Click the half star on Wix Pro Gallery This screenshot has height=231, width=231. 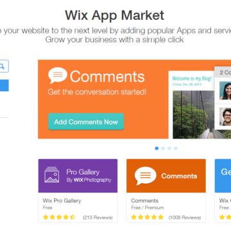pos(73,218)
